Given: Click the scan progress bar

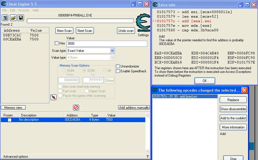Looking at the screenshot, I should point(80,21).
